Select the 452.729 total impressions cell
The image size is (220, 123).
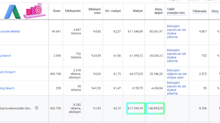[x=55, y=108]
